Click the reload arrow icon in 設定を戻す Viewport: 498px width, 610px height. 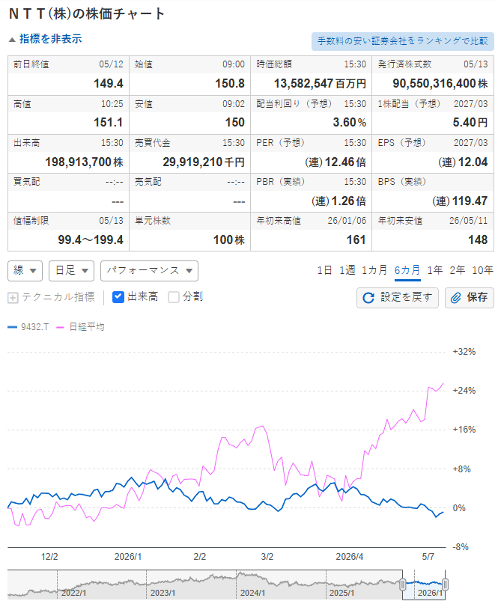click(x=368, y=298)
